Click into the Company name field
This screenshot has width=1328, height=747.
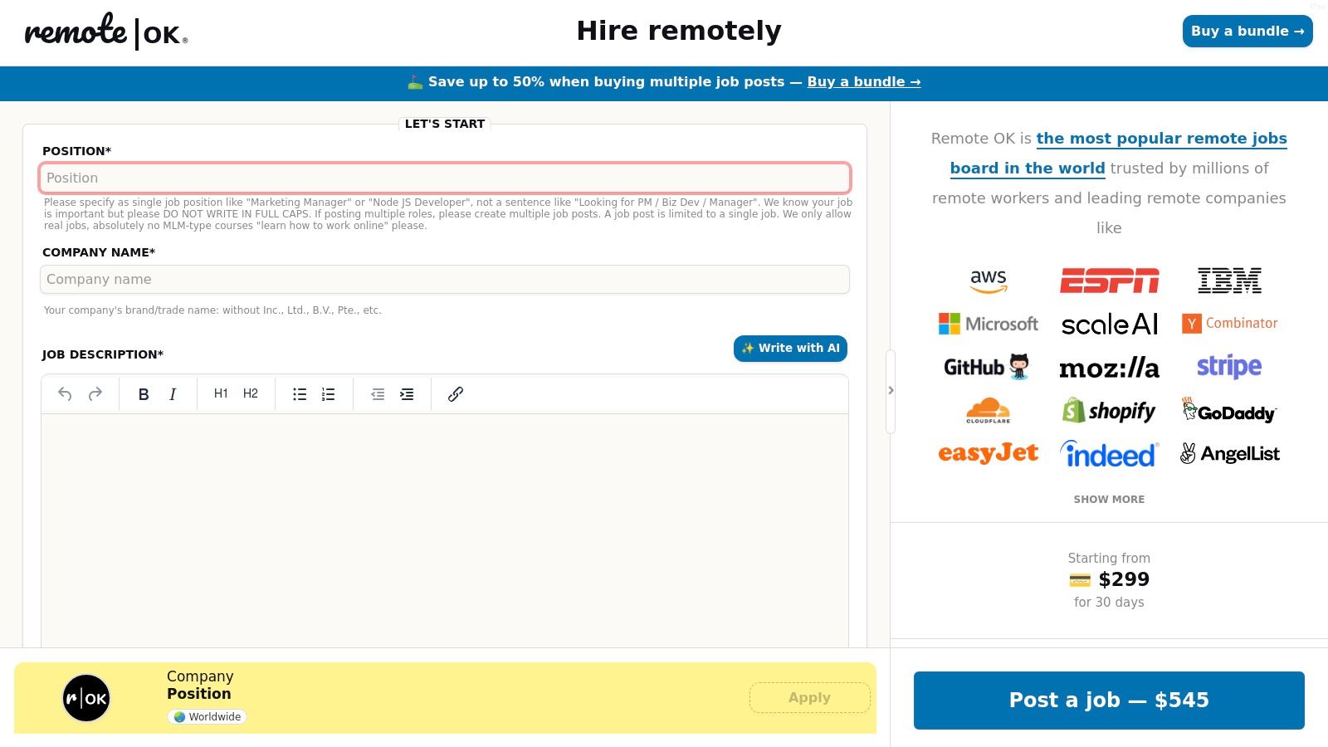[445, 280]
